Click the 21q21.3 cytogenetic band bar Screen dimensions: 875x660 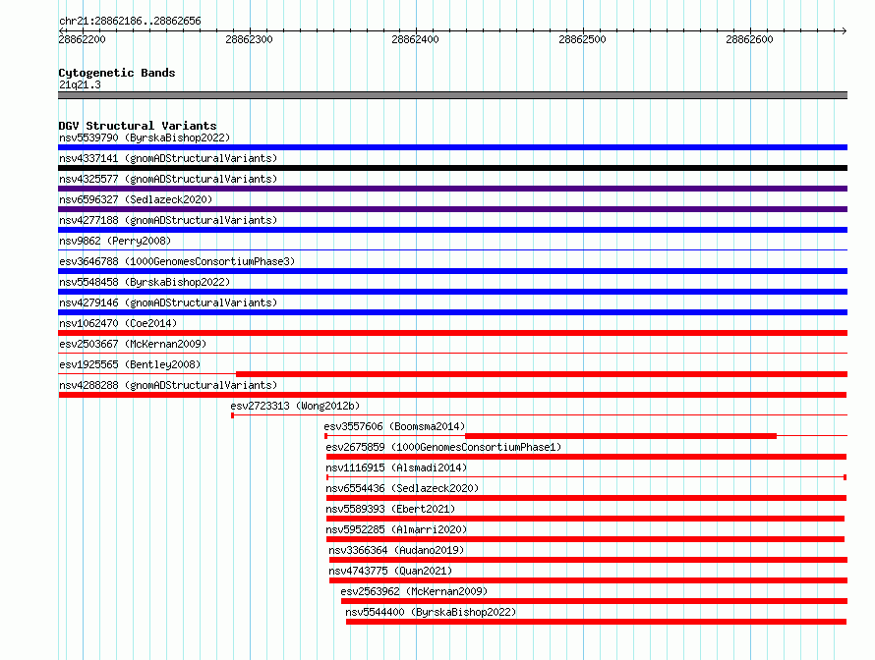click(452, 95)
